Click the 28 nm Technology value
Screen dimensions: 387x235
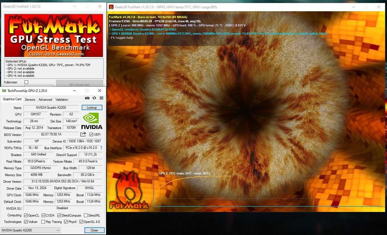(x=34, y=121)
